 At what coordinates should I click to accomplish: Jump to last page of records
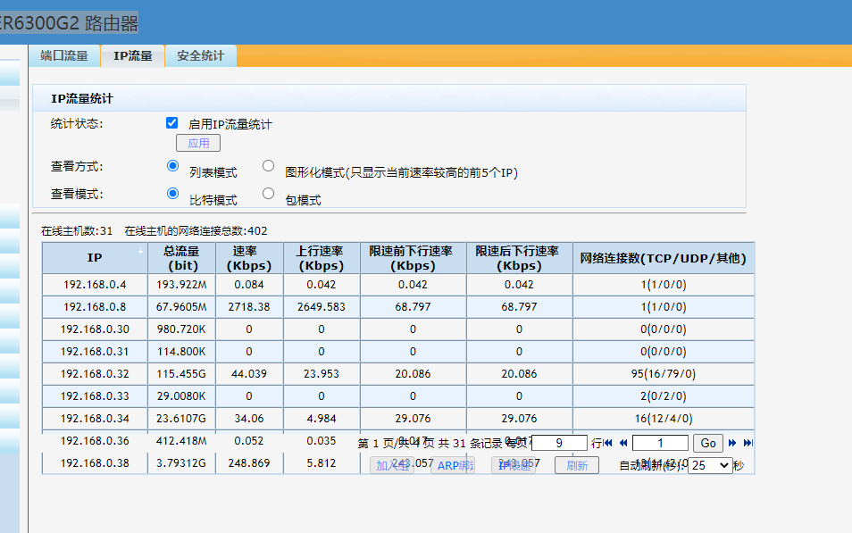[x=748, y=443]
